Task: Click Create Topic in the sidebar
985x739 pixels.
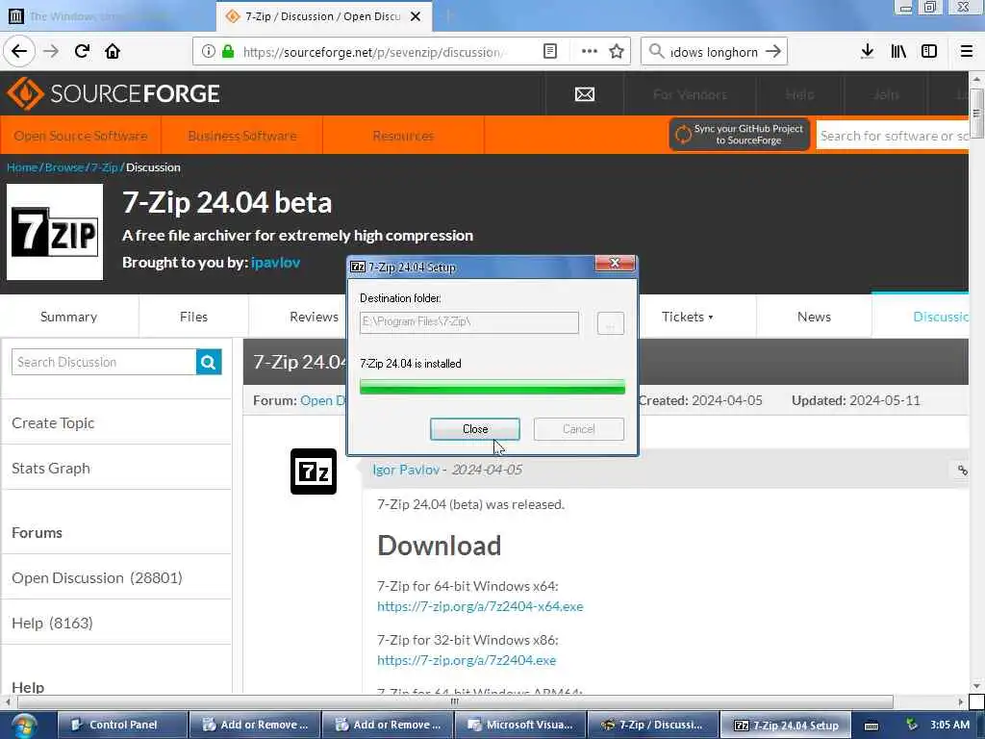Action: coord(53,423)
